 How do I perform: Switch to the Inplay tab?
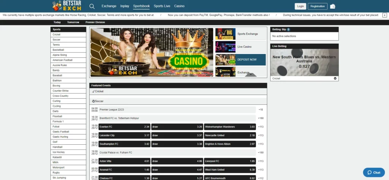[125, 6]
